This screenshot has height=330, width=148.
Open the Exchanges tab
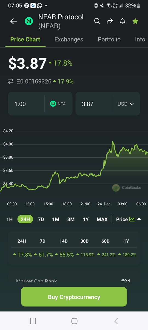pos(69,39)
